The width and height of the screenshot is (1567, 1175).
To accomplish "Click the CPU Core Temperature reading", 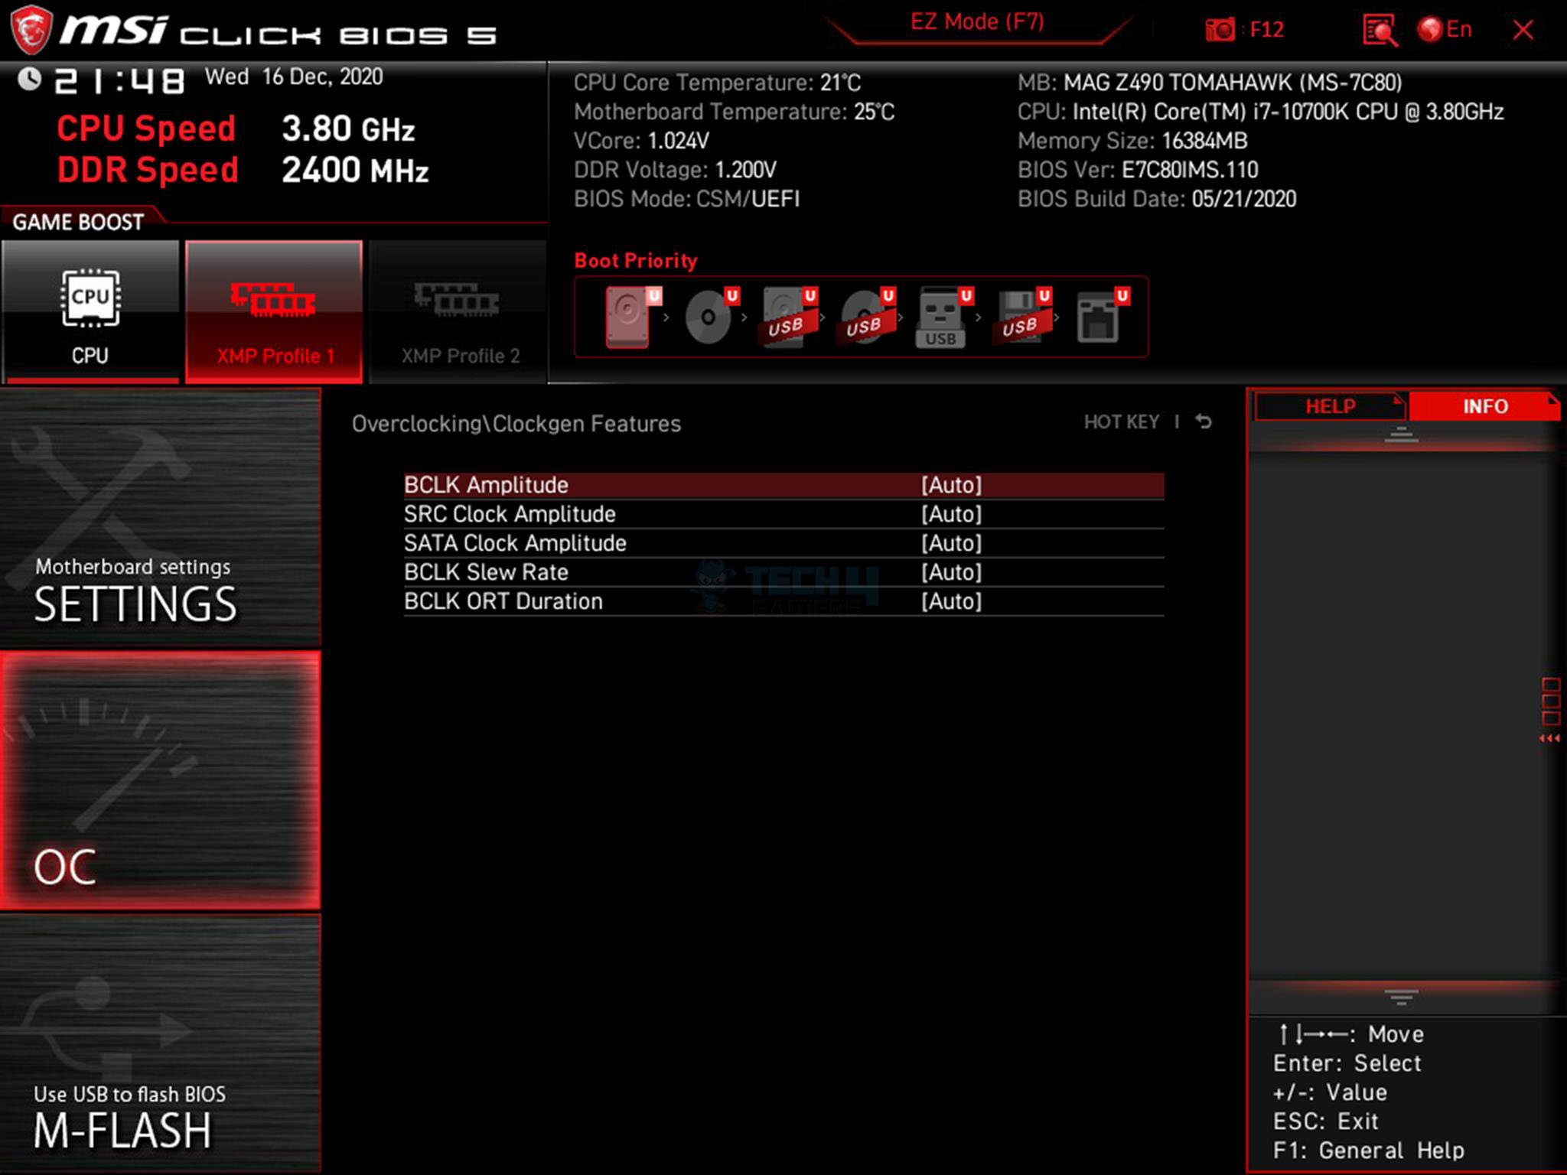I will point(717,83).
